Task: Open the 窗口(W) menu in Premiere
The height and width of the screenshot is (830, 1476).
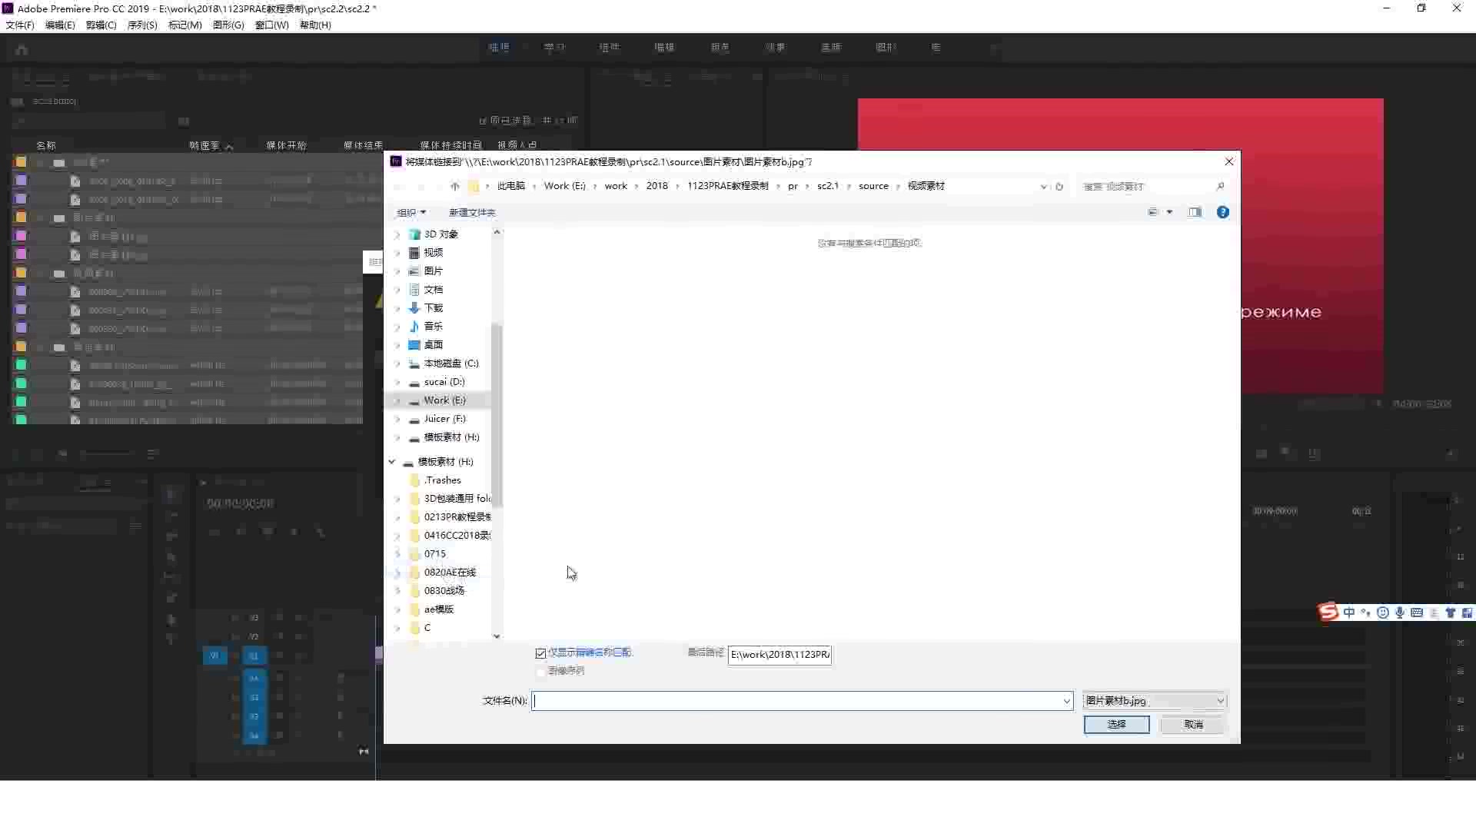Action: 271,25
